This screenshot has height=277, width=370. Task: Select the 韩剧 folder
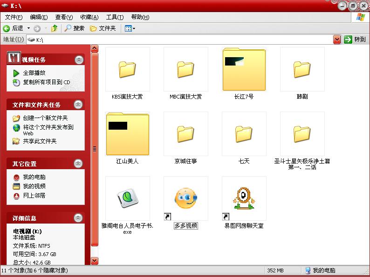[302, 69]
